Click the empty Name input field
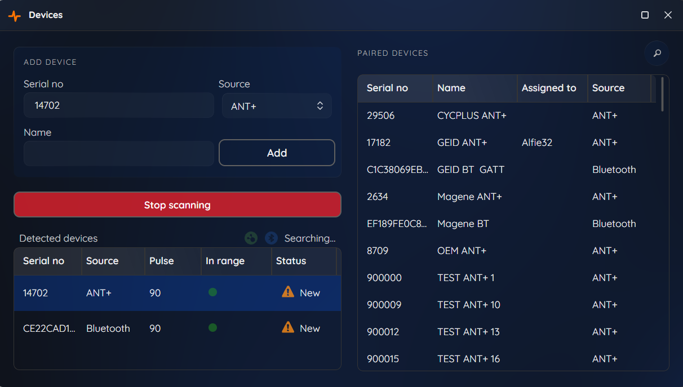 pos(119,153)
